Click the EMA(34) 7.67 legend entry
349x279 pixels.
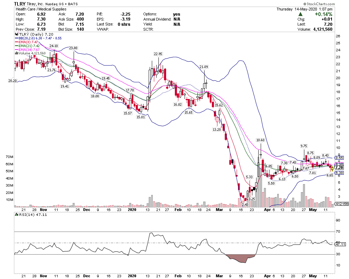pyautogui.click(x=27, y=50)
